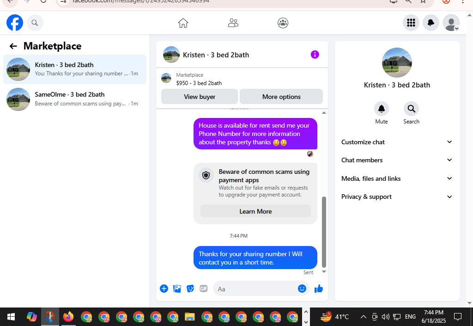
Task: Expand Media, files and links section
Action: tap(397, 178)
